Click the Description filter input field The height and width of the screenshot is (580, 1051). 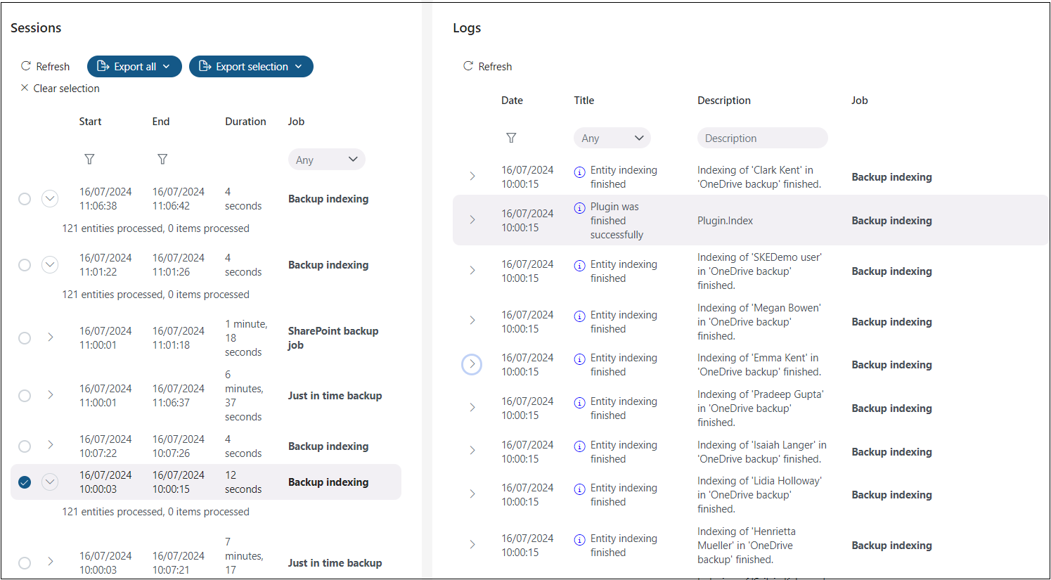click(x=762, y=138)
